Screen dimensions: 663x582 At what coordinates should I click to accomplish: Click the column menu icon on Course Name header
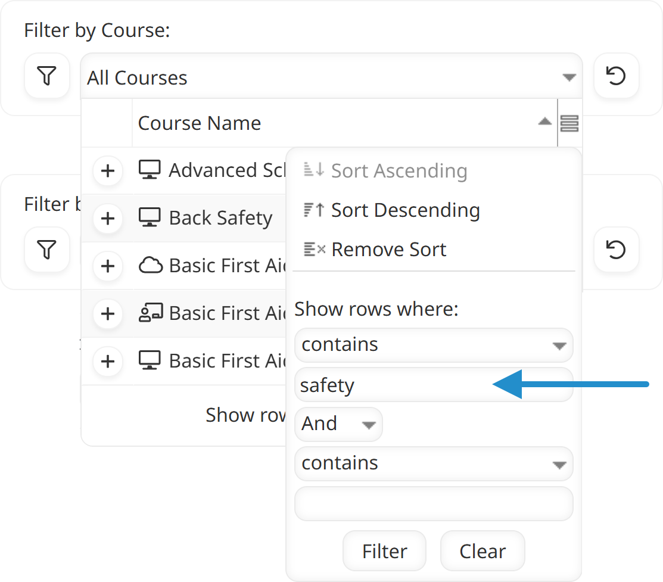pos(570,123)
